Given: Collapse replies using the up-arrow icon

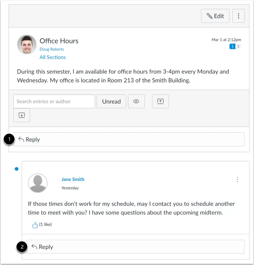Looking at the screenshot, I should pos(161,101).
